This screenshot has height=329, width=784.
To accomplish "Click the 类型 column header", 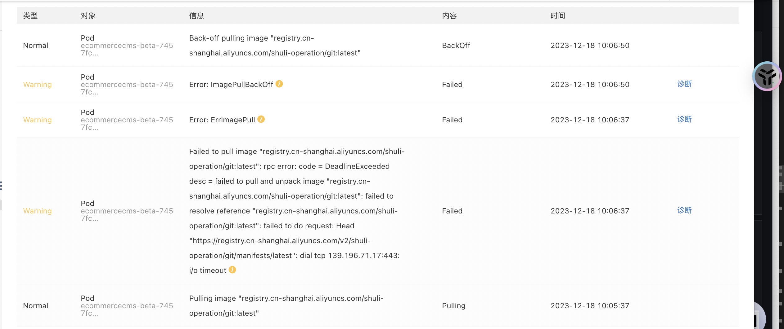I will [30, 16].
